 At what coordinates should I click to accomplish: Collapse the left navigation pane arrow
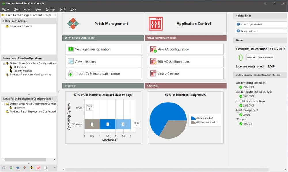[58, 92]
